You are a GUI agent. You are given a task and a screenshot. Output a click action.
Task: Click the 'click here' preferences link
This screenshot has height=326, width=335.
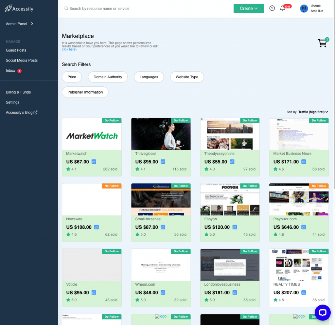pyautogui.click(x=68, y=49)
